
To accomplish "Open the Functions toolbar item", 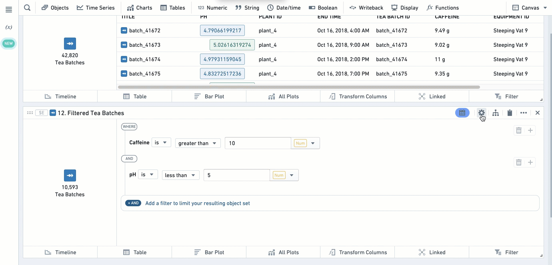I will point(442,8).
